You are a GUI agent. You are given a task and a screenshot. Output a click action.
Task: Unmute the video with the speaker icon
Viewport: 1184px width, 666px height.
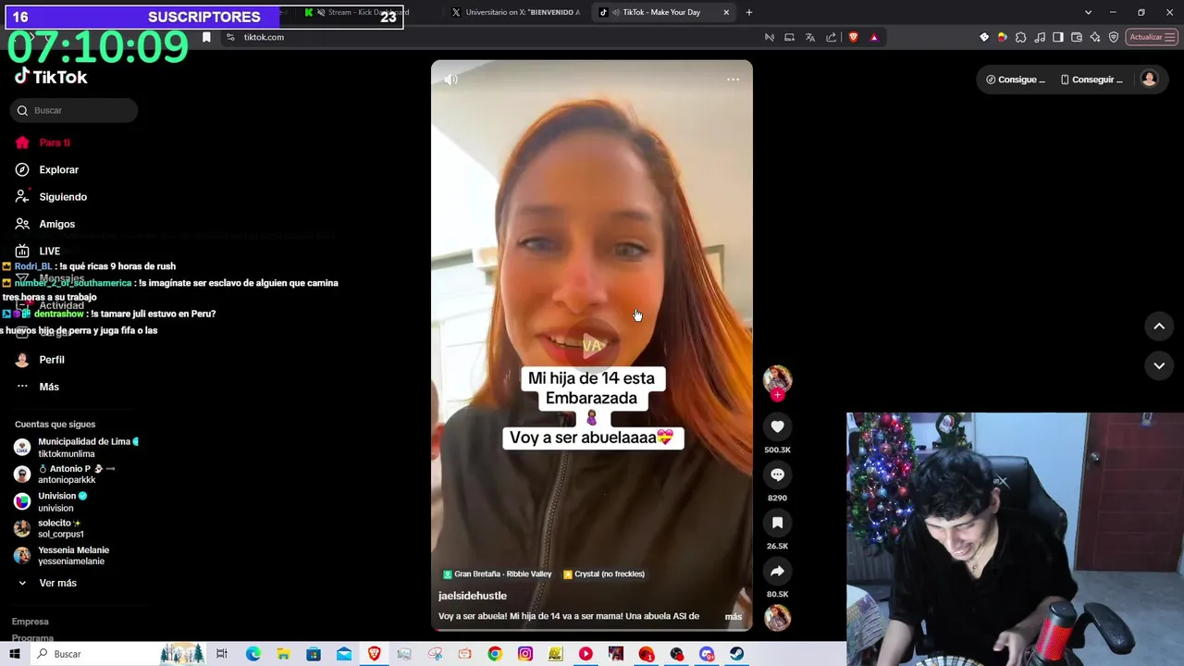click(450, 80)
